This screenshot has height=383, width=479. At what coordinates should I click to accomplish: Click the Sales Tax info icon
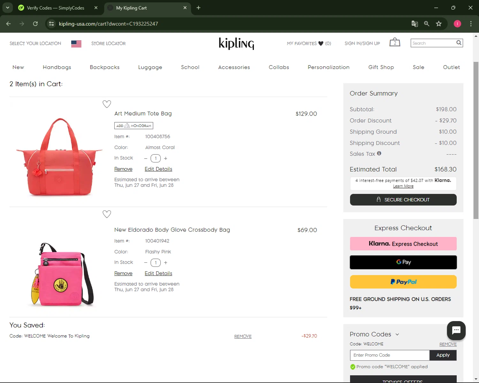[379, 153]
